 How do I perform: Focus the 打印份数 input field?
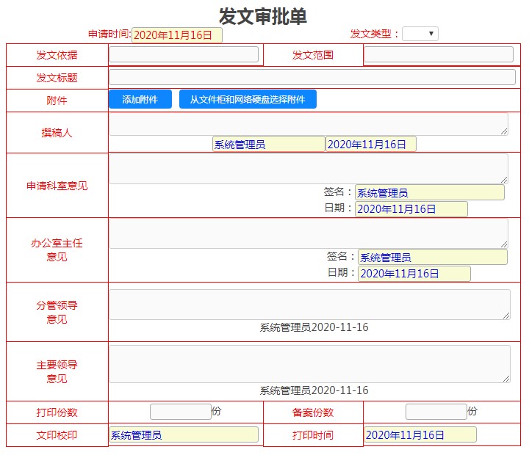(181, 412)
